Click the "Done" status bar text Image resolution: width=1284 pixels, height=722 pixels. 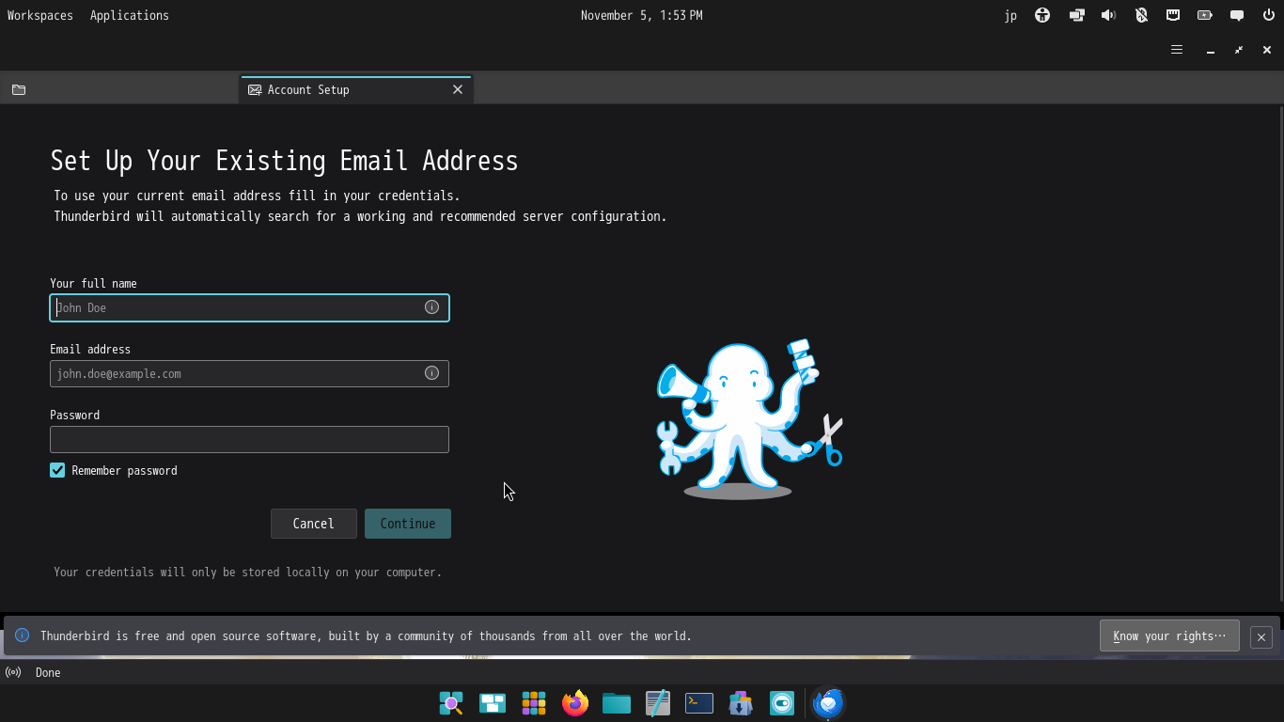48,672
